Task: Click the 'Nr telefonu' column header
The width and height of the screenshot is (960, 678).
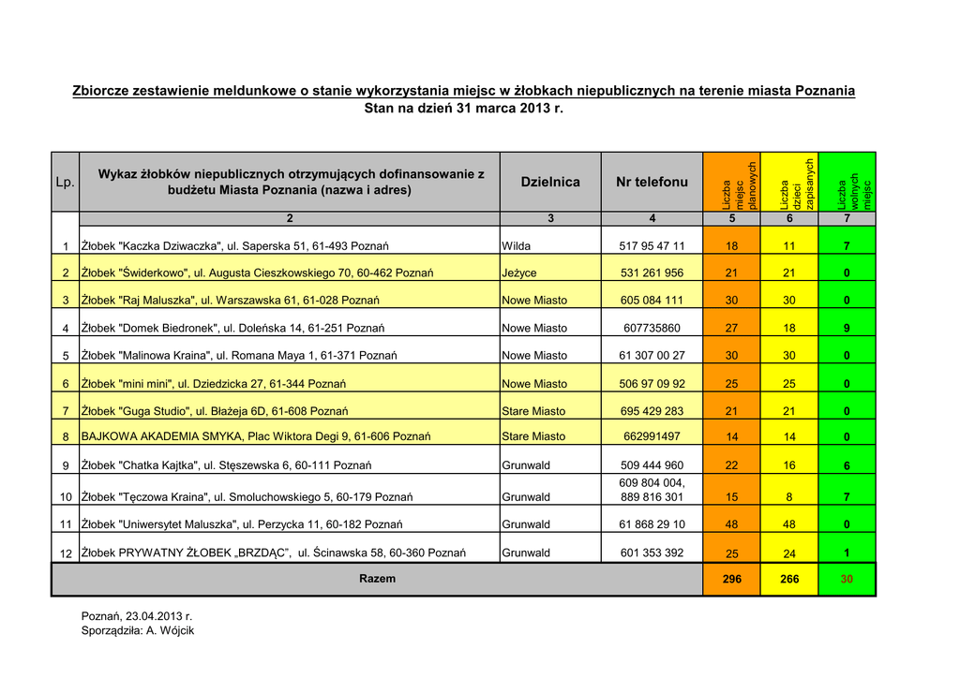Action: coord(652,182)
